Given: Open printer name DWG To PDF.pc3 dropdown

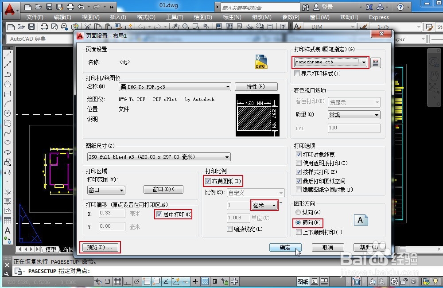Looking at the screenshot, I should (x=175, y=87).
